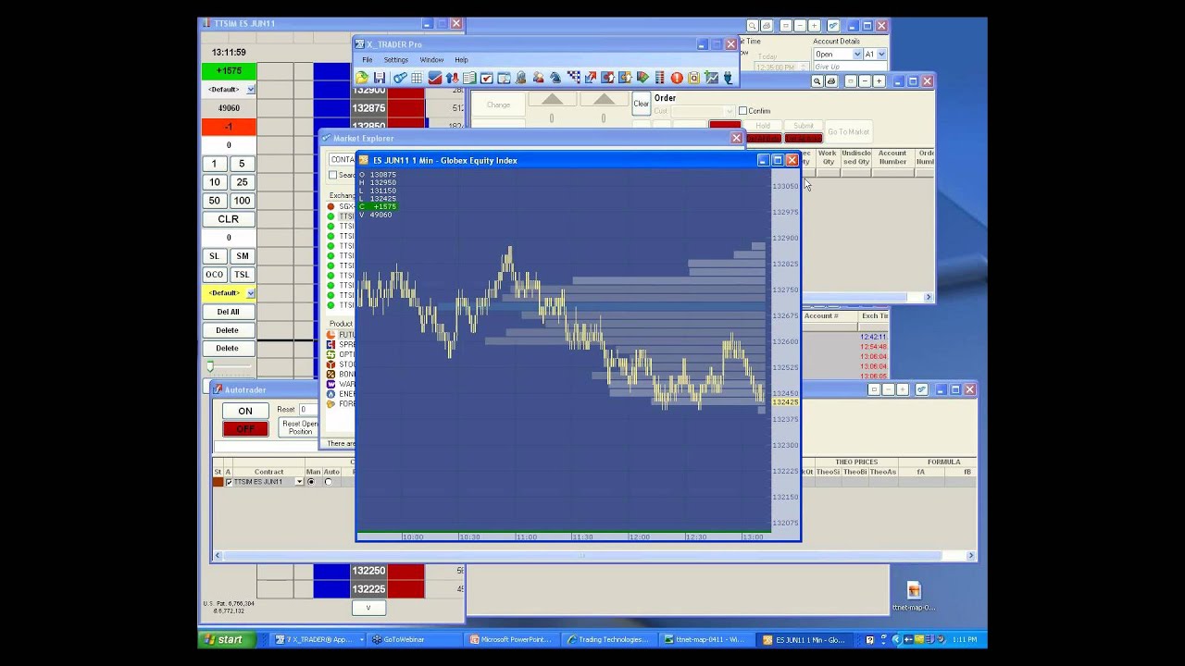Viewport: 1185px width, 666px height.
Task: Click the window with magnifier icon in toolbar
Action: pyautogui.click(x=504, y=78)
